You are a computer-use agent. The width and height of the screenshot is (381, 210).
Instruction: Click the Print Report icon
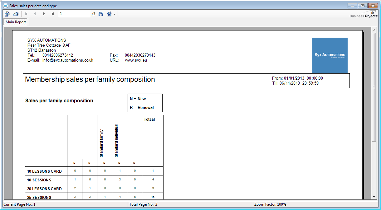pos(16,14)
